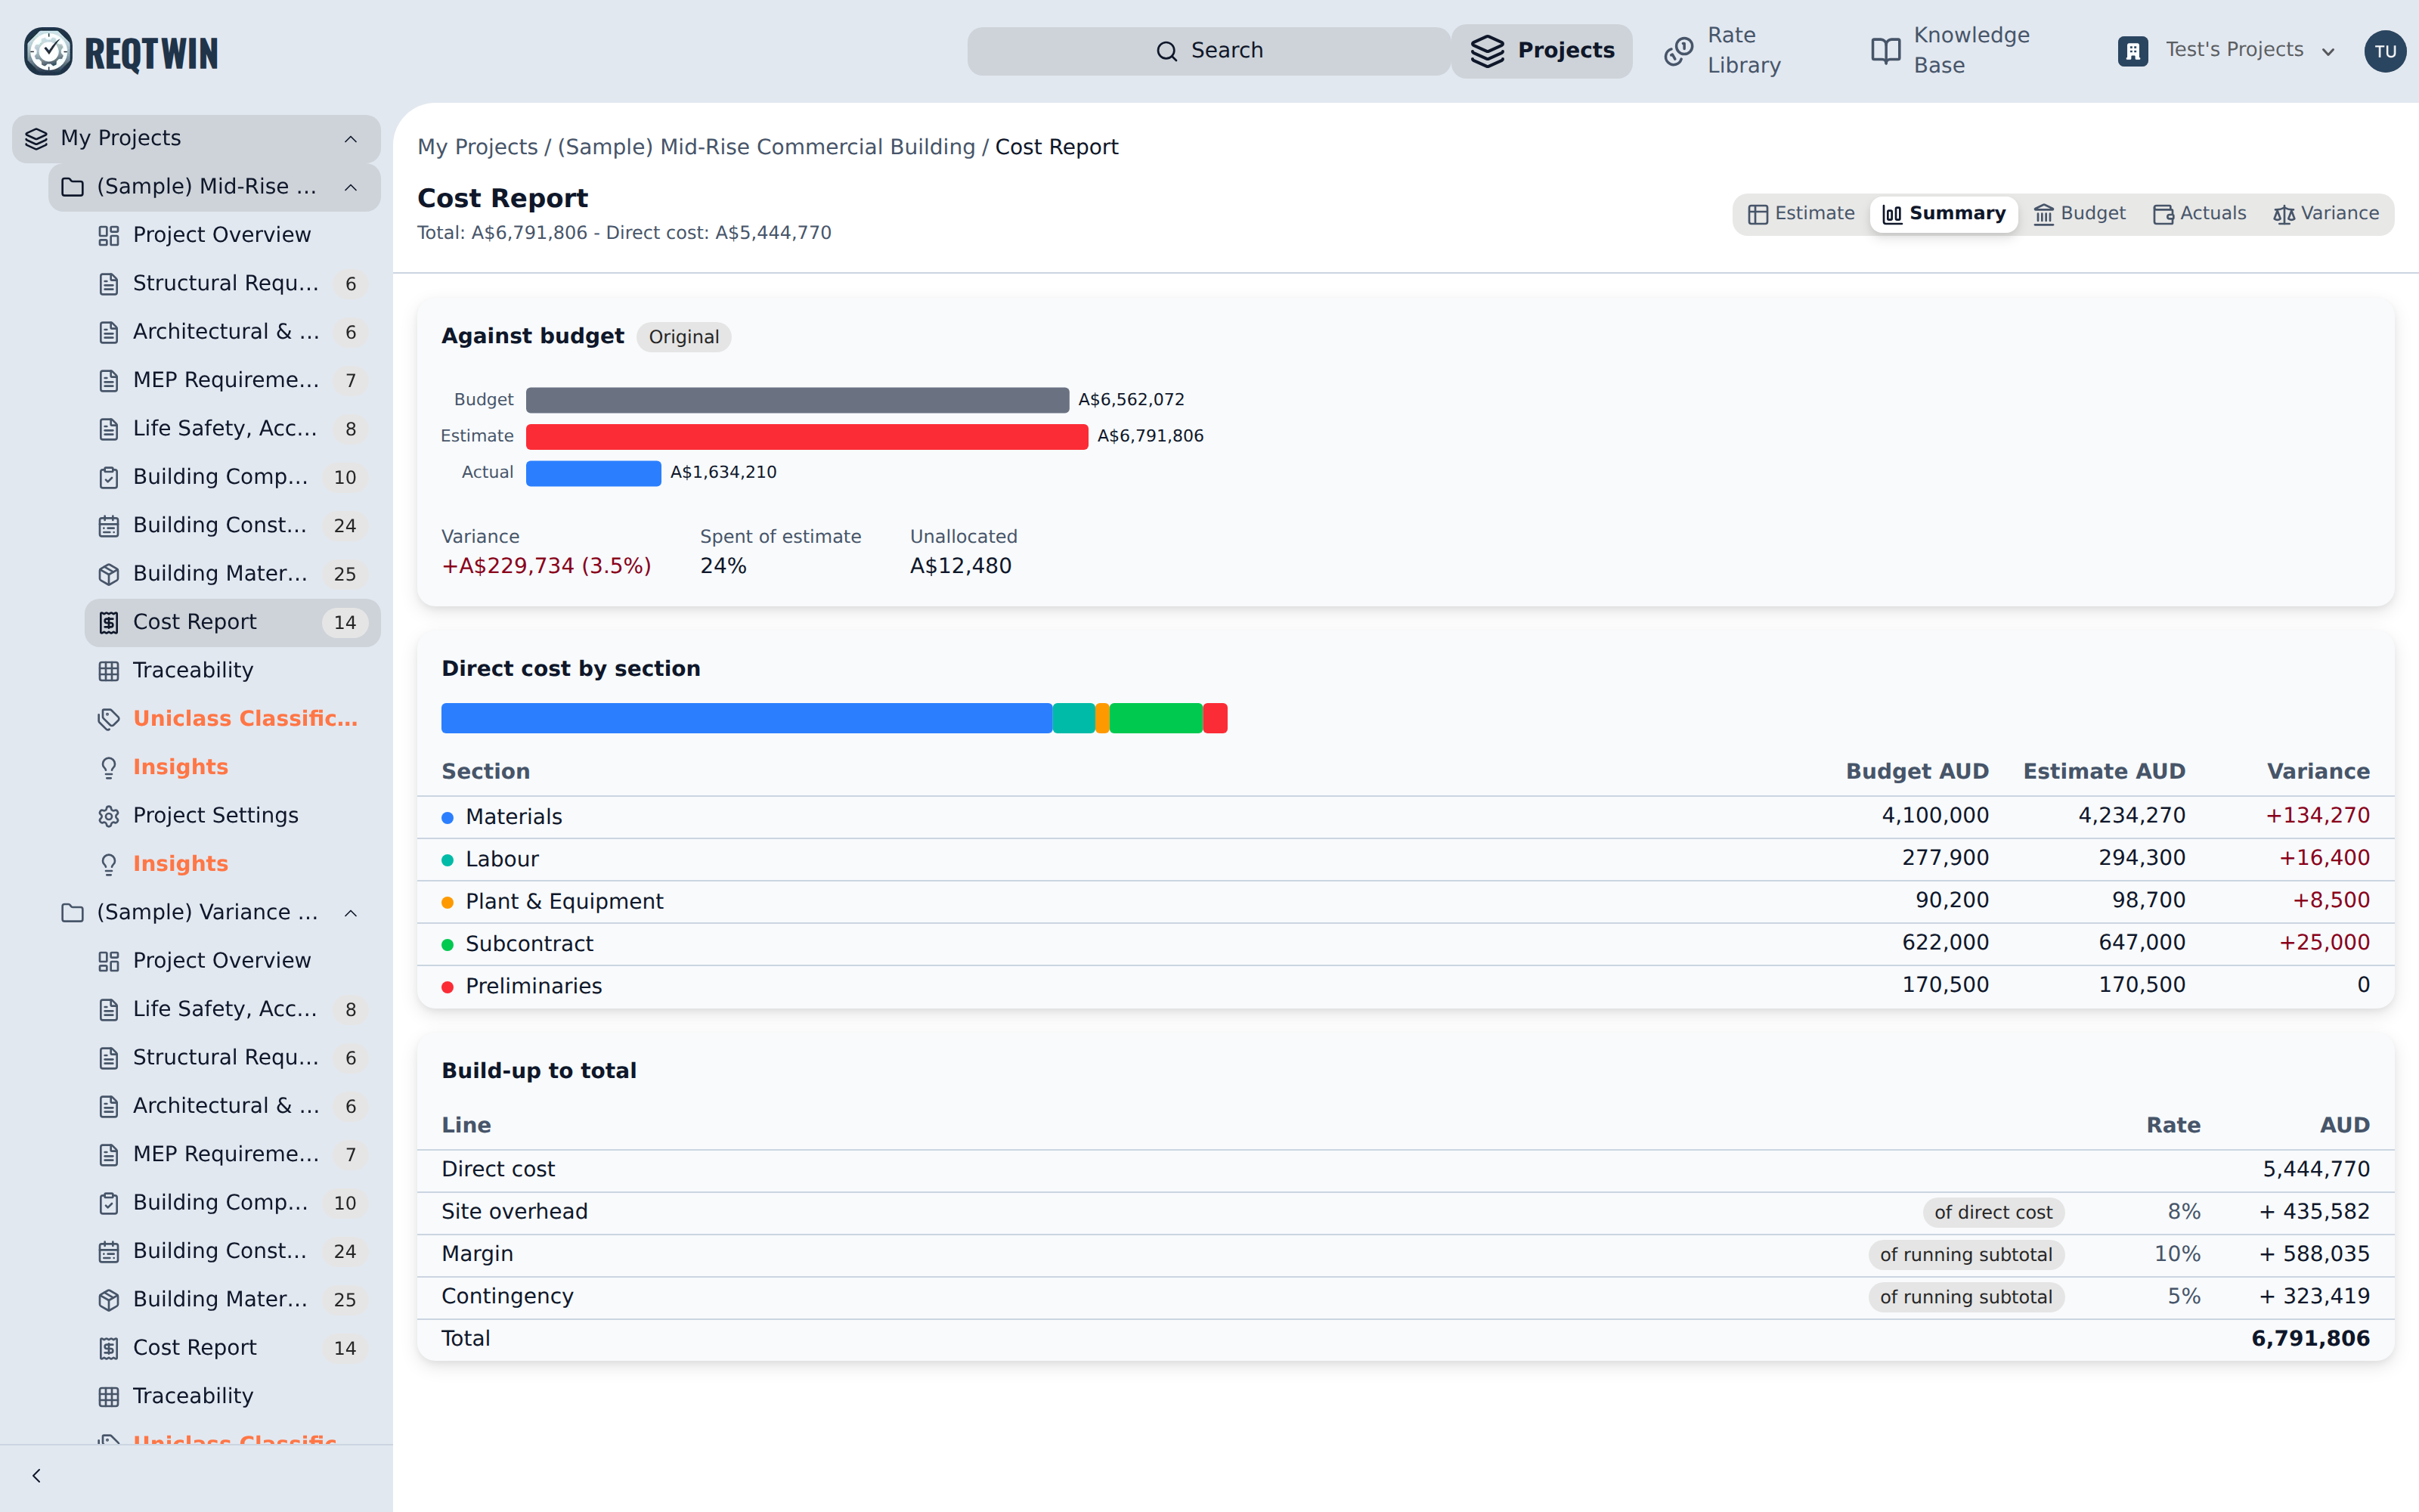
Task: Click the Knowledge Base book icon
Action: tap(1885, 51)
